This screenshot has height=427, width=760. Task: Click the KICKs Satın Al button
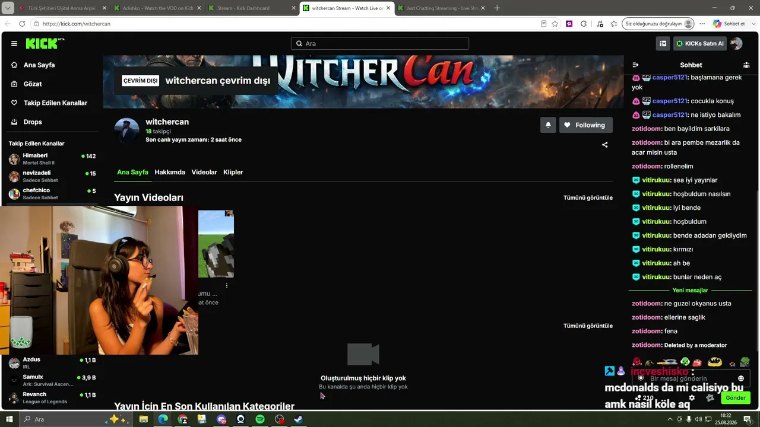(700, 43)
